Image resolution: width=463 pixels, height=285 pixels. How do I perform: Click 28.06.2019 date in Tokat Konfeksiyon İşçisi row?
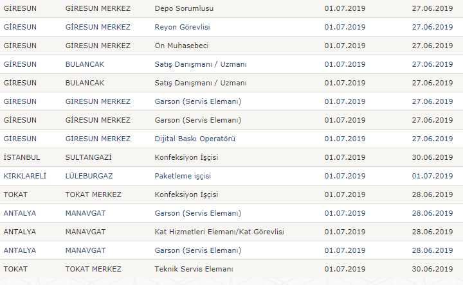[x=432, y=194]
